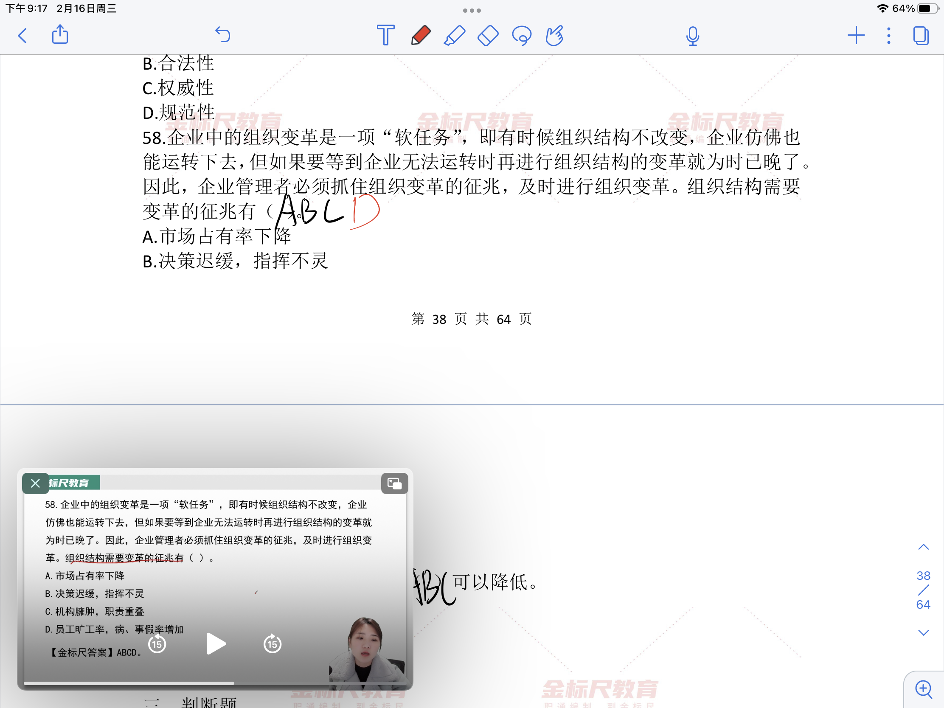
Task: Close the floating video player
Action: point(35,483)
